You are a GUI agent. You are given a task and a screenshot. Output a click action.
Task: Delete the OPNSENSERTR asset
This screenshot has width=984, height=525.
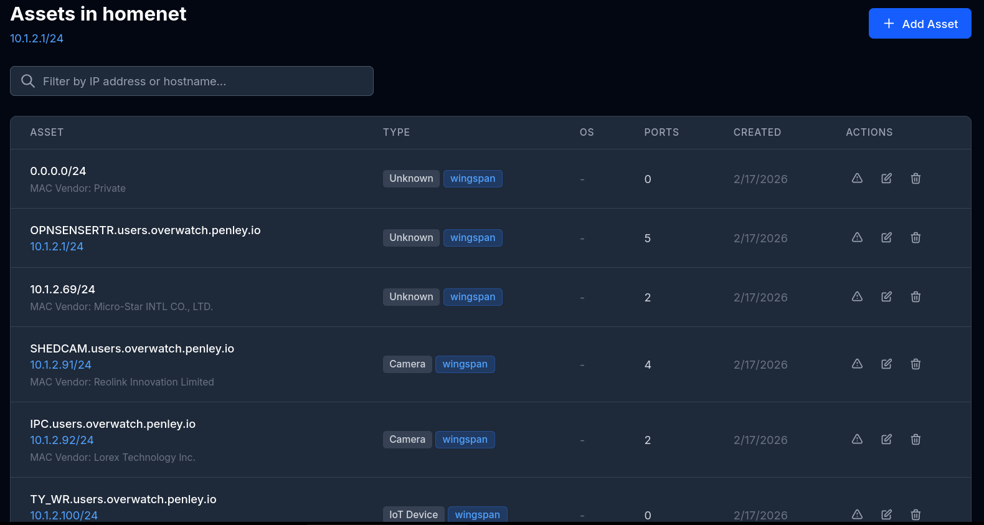pyautogui.click(x=915, y=237)
